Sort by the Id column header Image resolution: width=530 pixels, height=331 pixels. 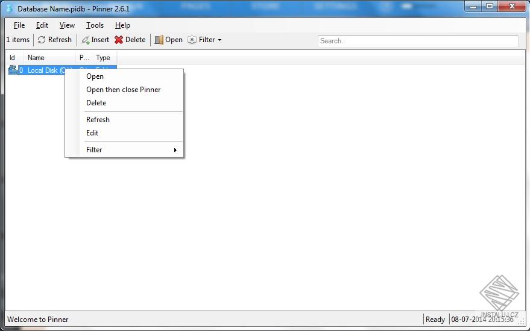[x=12, y=58]
